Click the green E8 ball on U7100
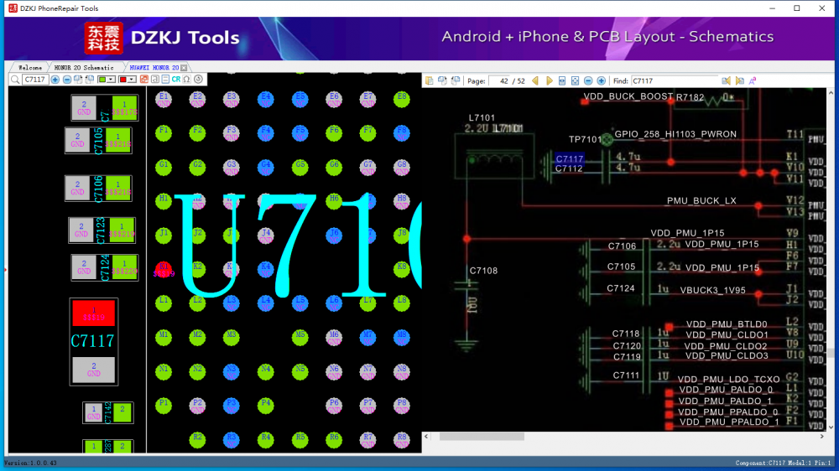Image resolution: width=839 pixels, height=471 pixels. tap(401, 100)
